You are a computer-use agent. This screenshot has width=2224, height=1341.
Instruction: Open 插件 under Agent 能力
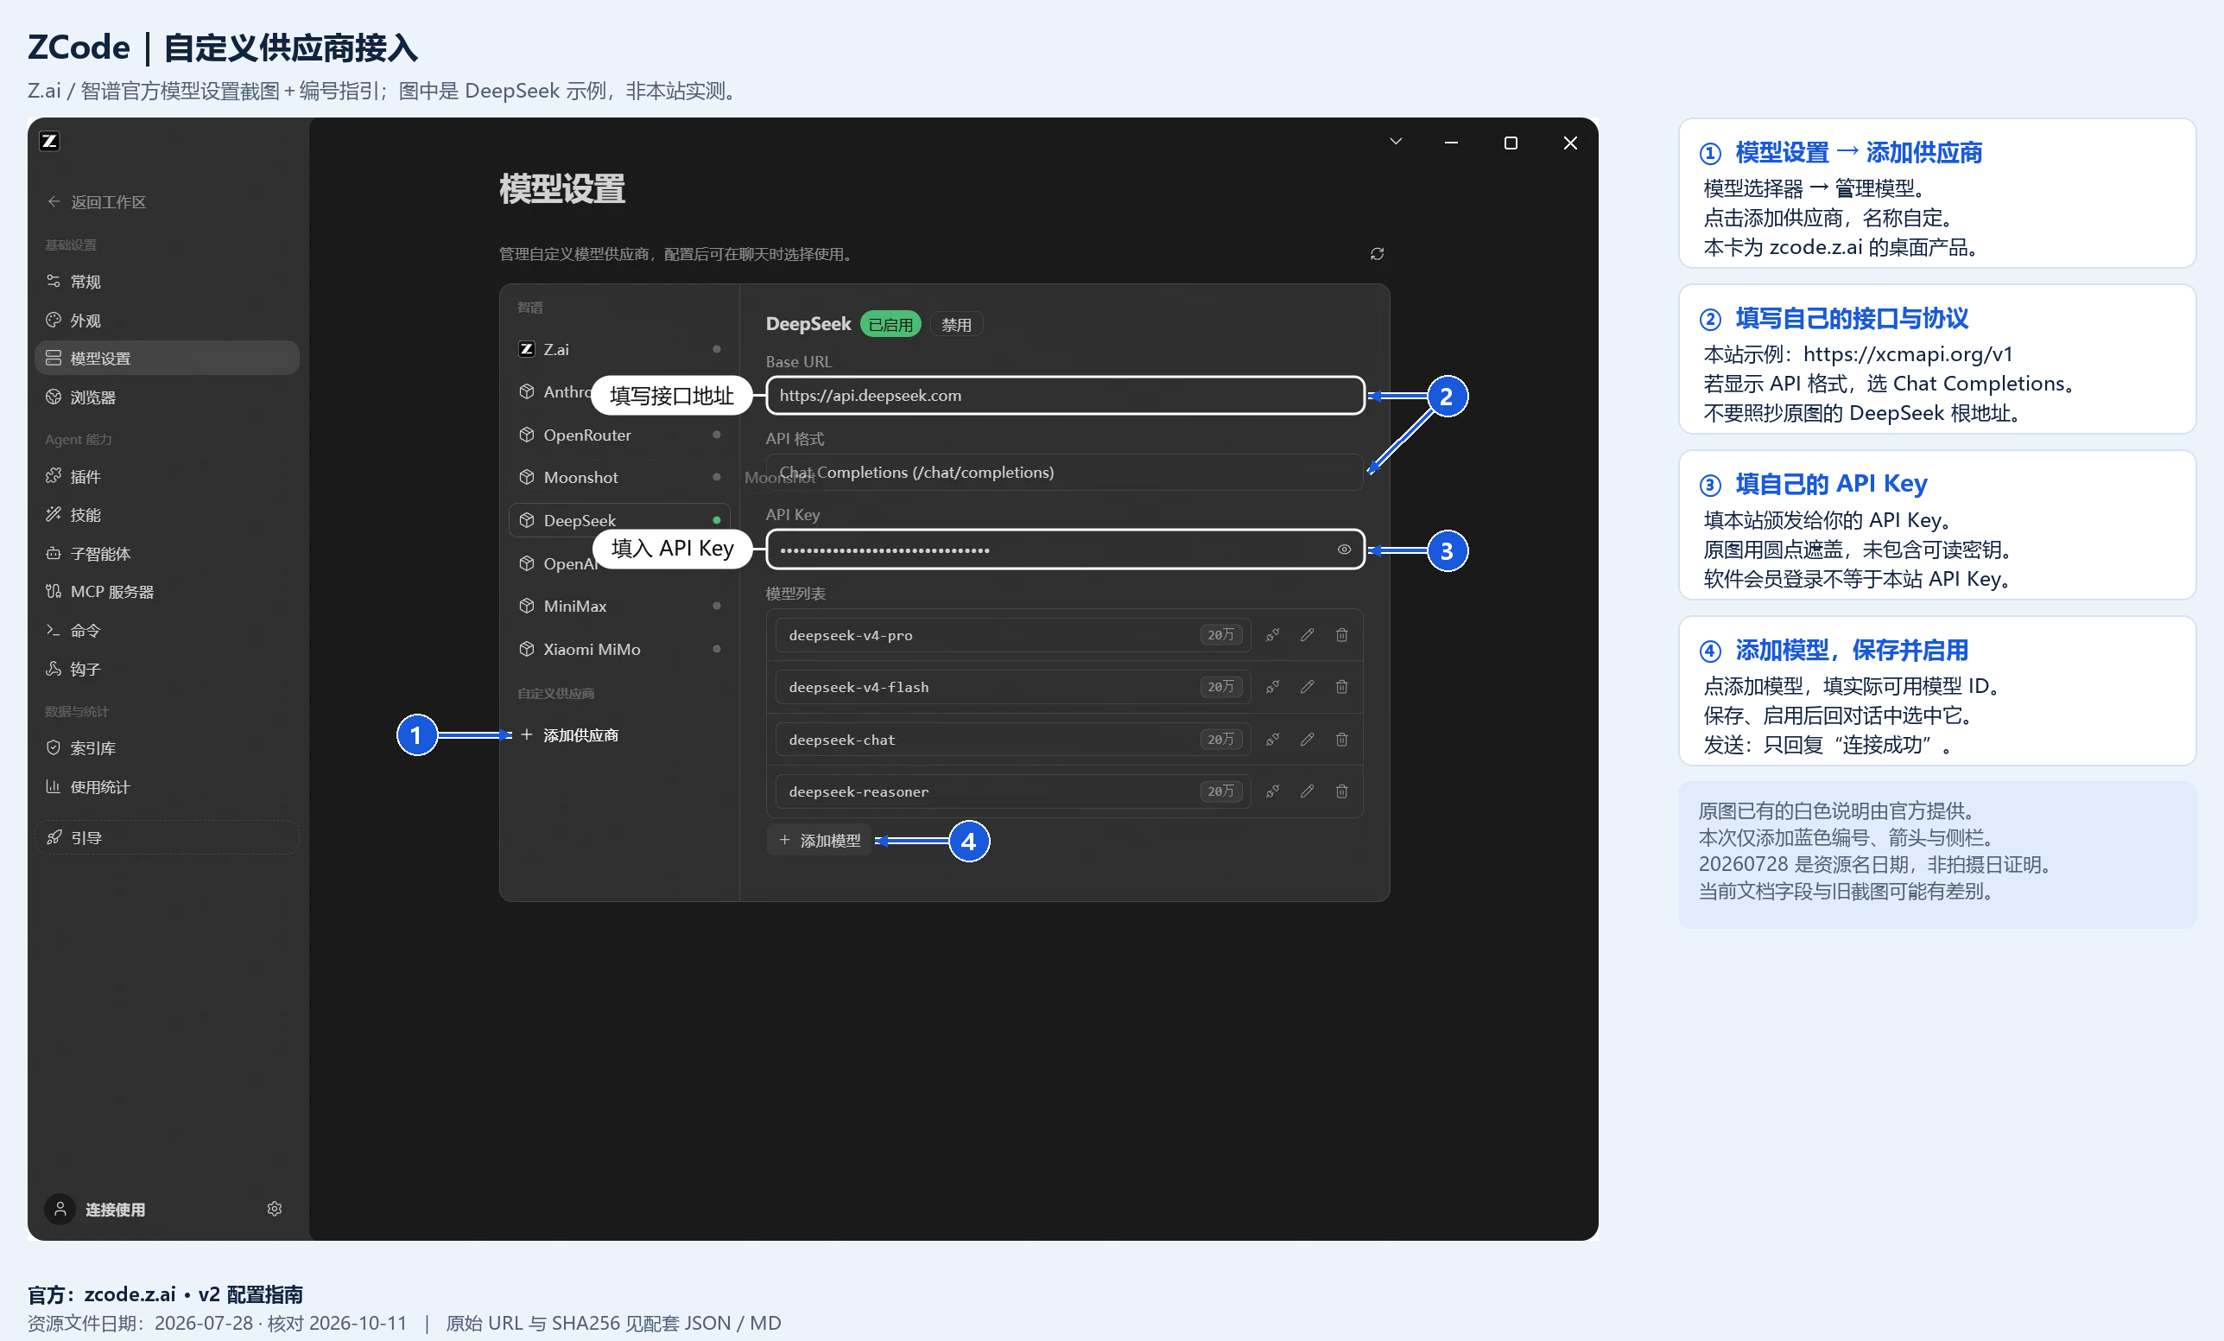click(167, 476)
